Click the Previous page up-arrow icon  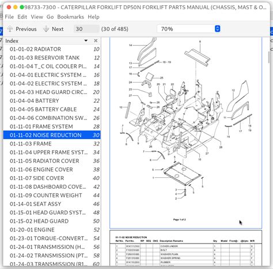coord(10,29)
